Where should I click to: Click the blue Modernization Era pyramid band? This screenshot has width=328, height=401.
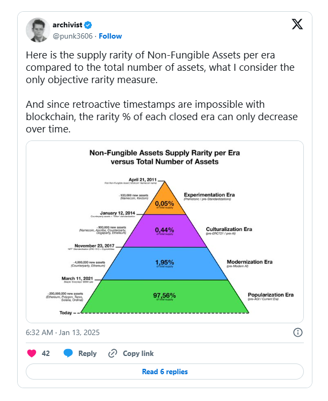(x=165, y=263)
